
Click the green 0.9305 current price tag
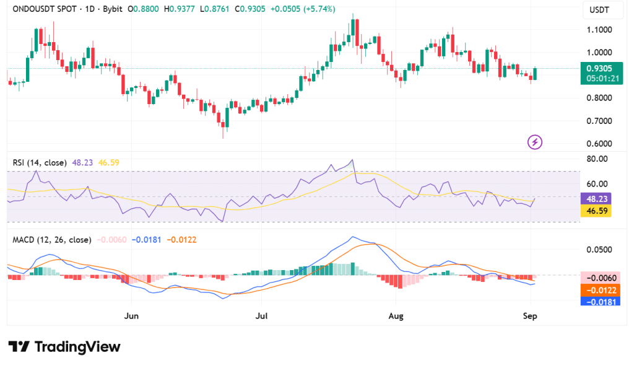coord(599,69)
